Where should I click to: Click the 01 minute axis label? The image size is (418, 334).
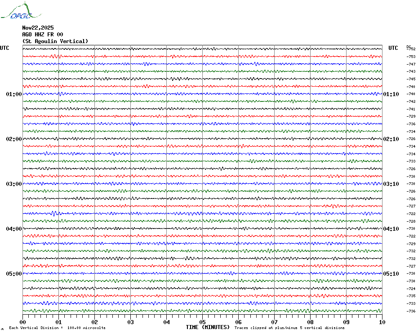[58, 322]
